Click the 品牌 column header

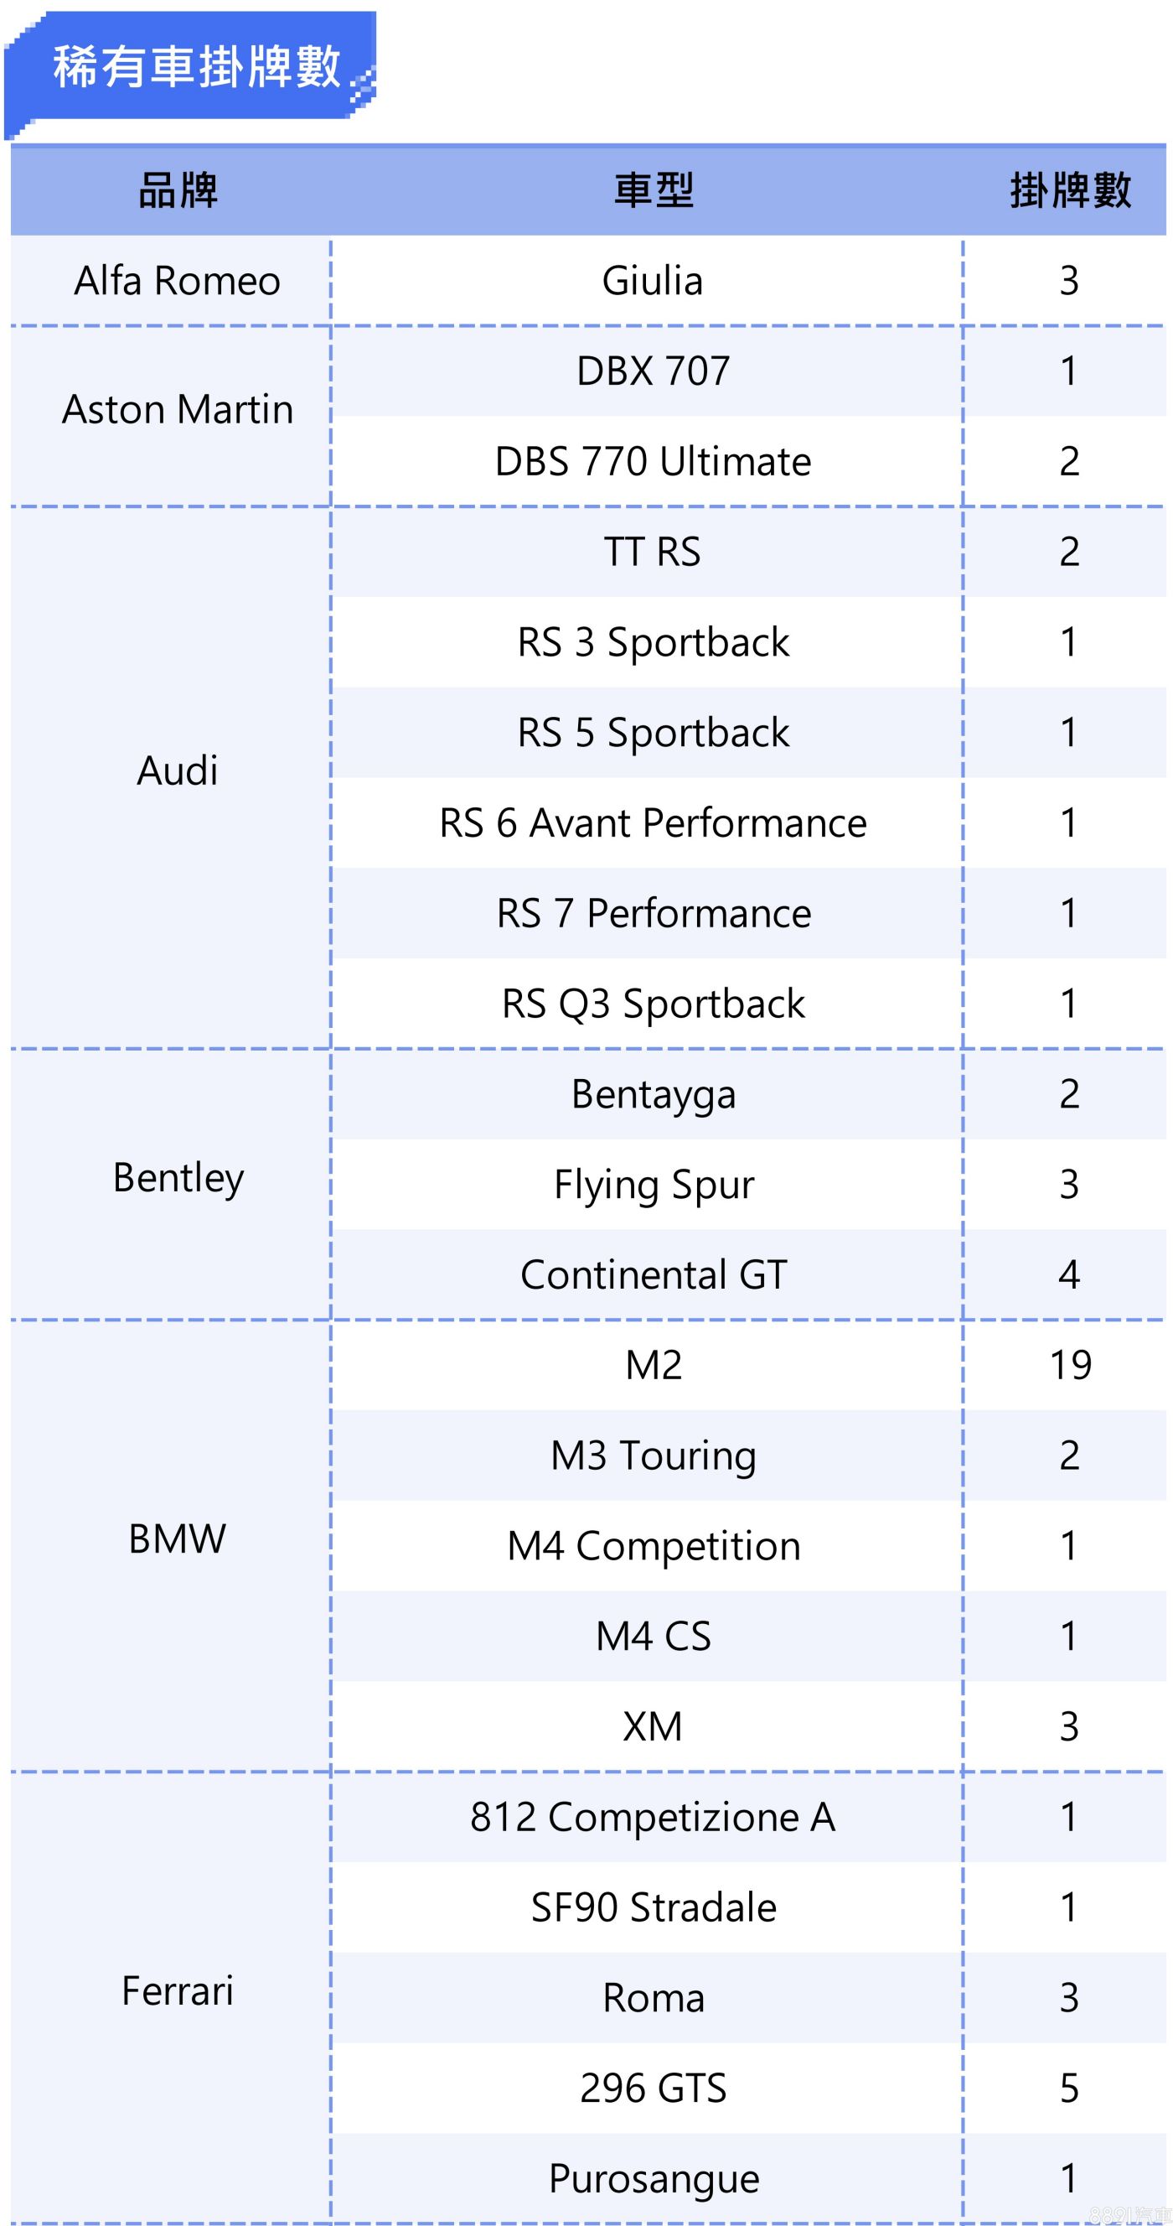tap(178, 190)
